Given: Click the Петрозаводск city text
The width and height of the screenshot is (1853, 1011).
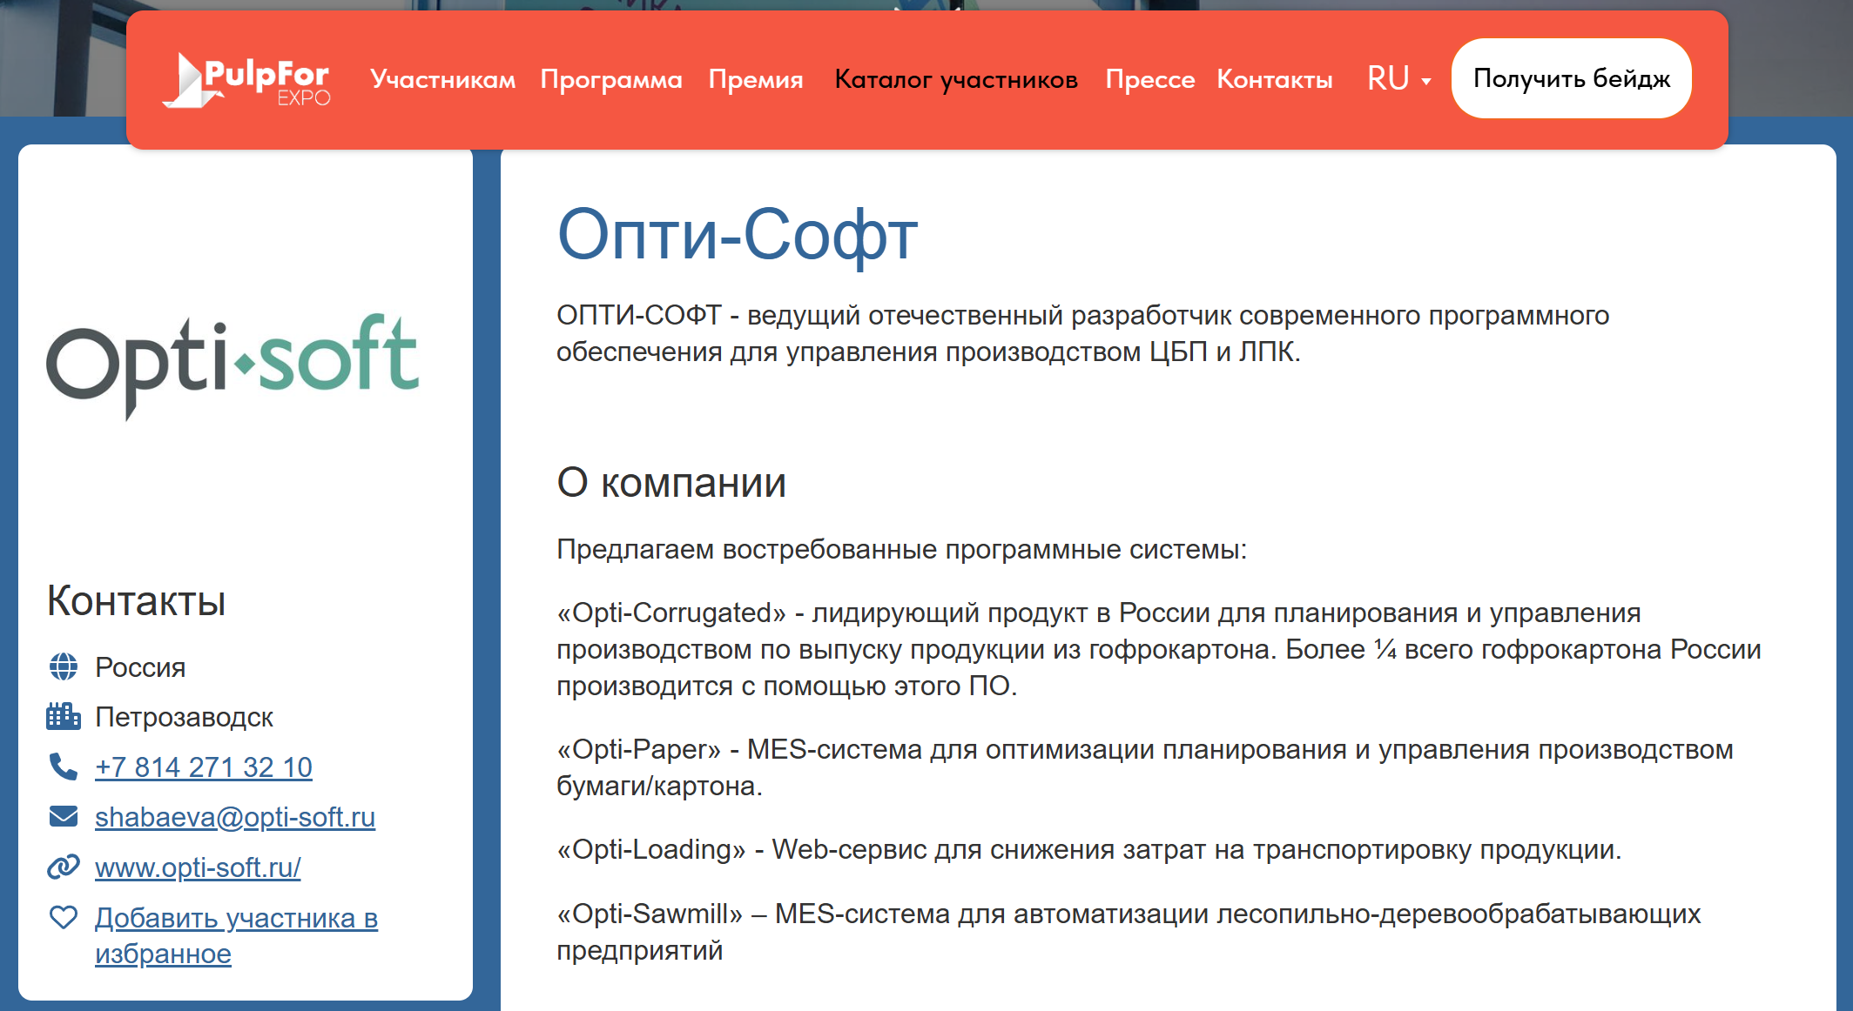Looking at the screenshot, I should click(184, 717).
